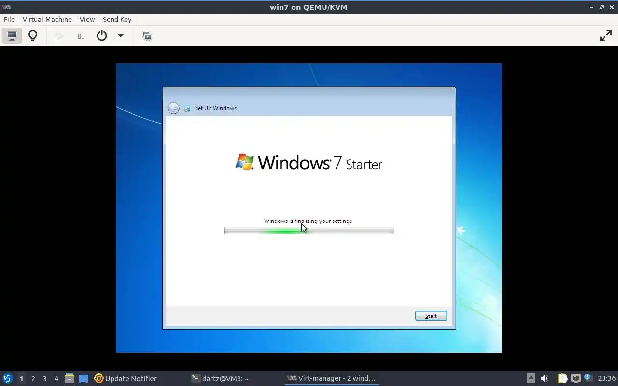Open the volume control tray icon
Image resolution: width=618 pixels, height=386 pixels.
click(545, 378)
